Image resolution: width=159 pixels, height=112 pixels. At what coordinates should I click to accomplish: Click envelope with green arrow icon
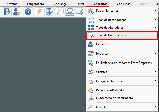click(x=79, y=12)
